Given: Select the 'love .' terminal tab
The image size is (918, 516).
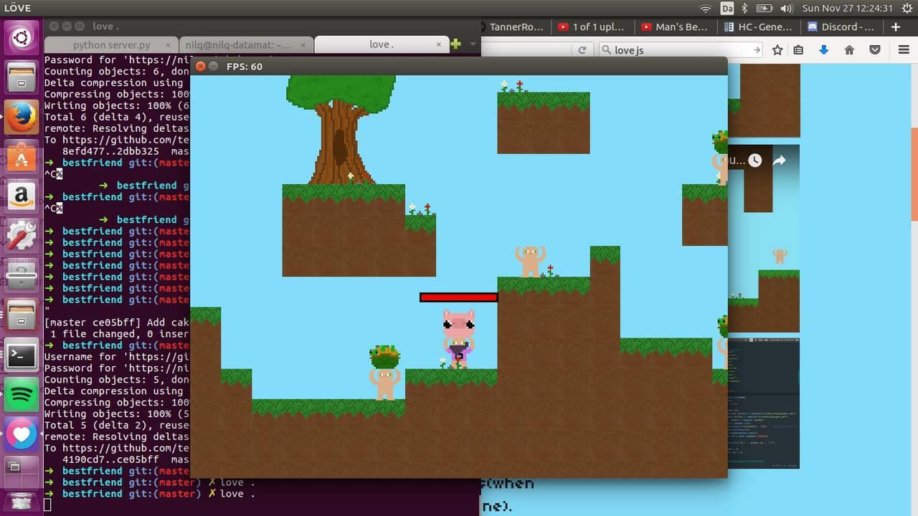Looking at the screenshot, I should (382, 44).
